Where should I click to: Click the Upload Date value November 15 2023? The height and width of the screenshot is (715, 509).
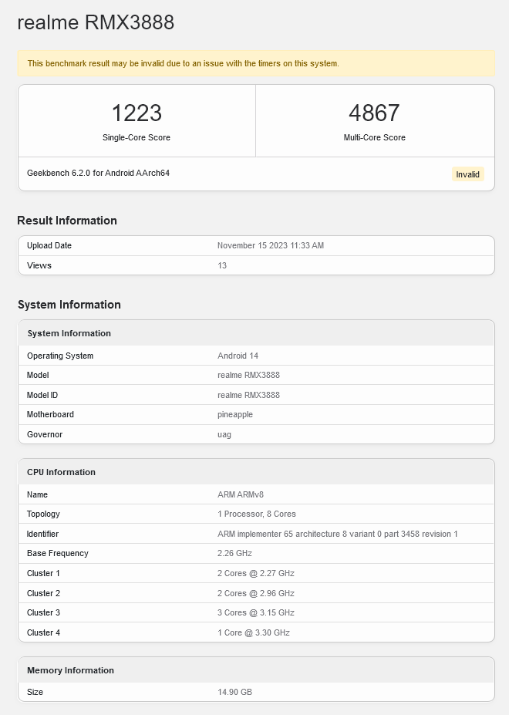pos(271,245)
